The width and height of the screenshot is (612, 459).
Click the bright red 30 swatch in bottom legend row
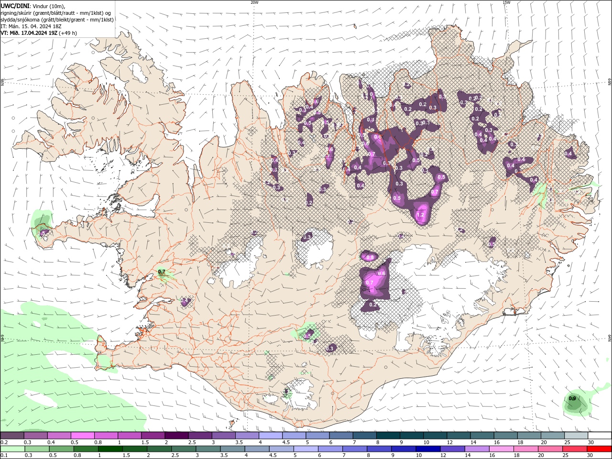click(x=599, y=449)
